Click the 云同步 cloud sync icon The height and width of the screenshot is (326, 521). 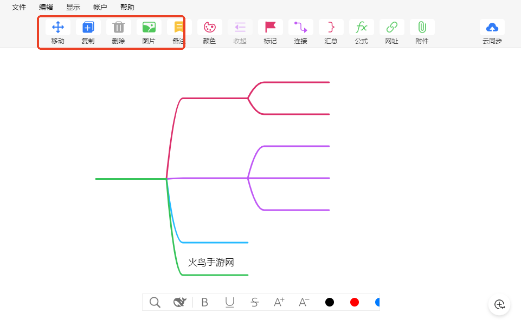[x=492, y=27]
